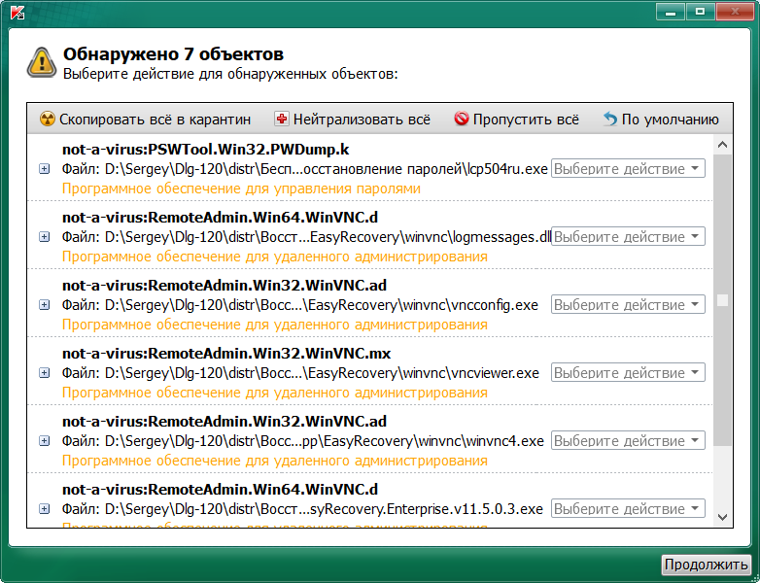Choose Пропустить всё to skip all
Image resolution: width=760 pixels, height=583 pixels.
pyautogui.click(x=517, y=120)
